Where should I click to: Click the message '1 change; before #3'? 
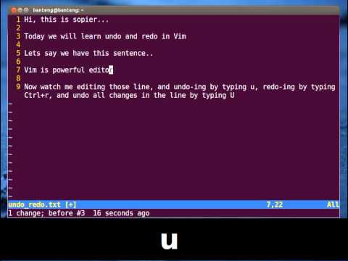[x=46, y=213]
